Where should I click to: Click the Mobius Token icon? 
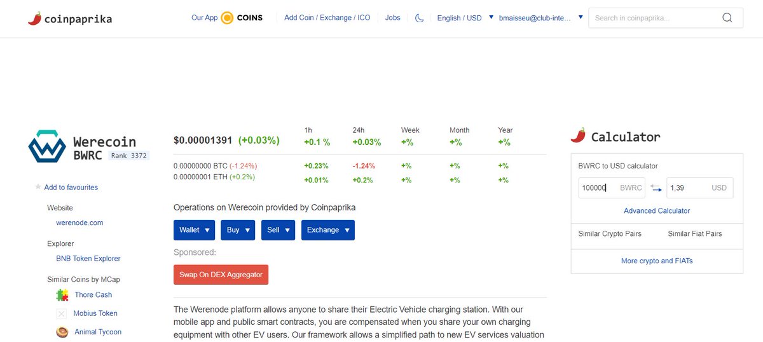[62, 313]
